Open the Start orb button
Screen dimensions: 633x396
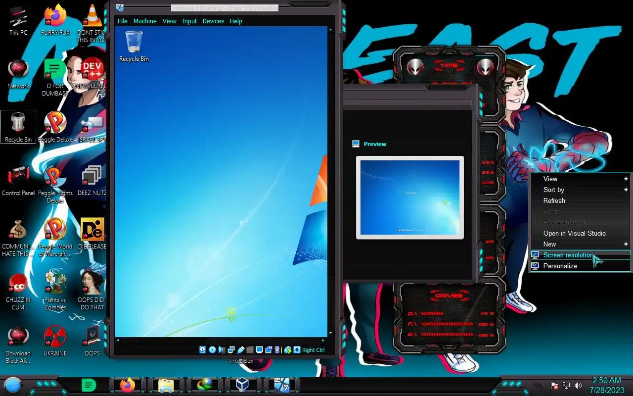pyautogui.click(x=13, y=385)
